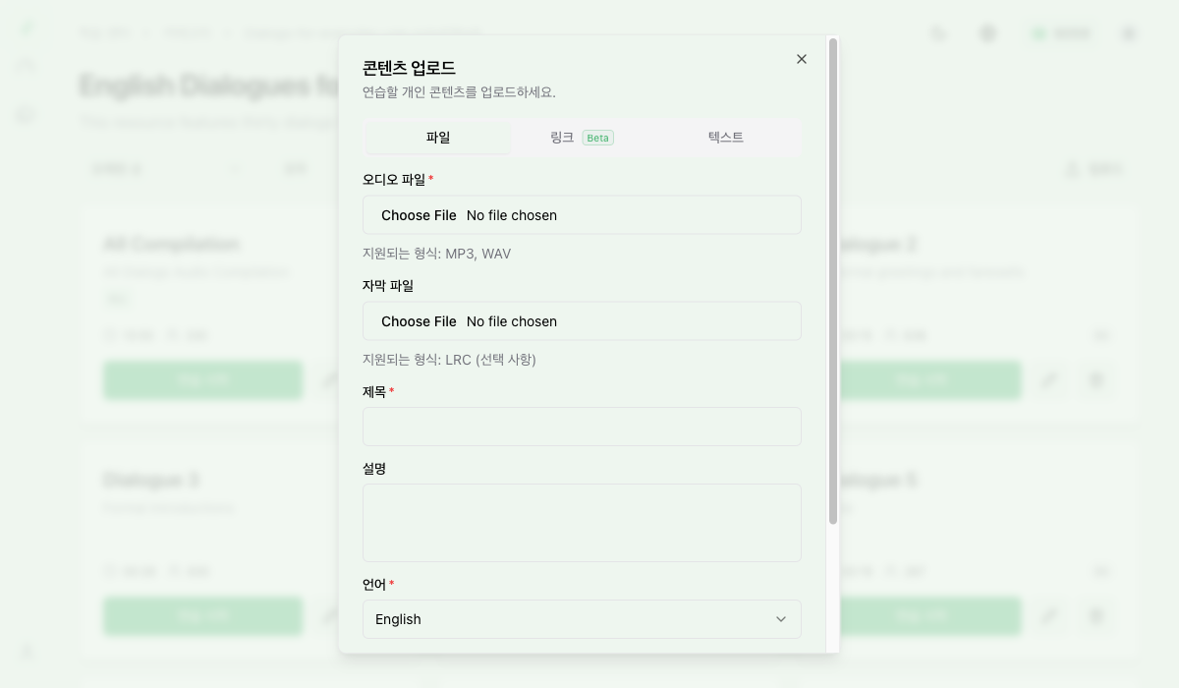Click the 설명 description text area
This screenshot has width=1179, height=688.
(582, 522)
